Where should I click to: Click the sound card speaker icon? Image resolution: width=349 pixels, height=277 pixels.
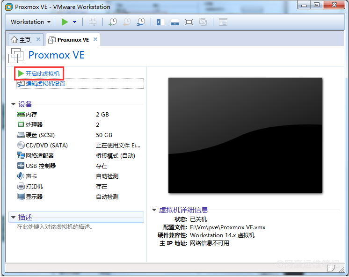pos(21,176)
